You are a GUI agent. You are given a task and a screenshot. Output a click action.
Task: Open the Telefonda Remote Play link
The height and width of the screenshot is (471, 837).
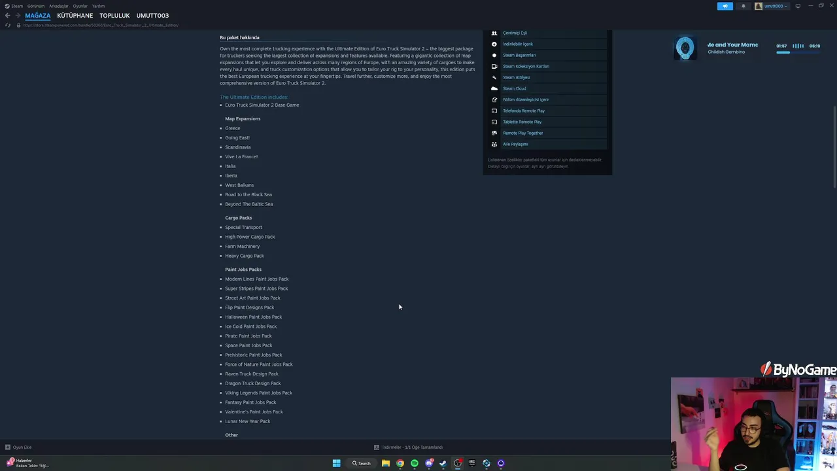(524, 111)
